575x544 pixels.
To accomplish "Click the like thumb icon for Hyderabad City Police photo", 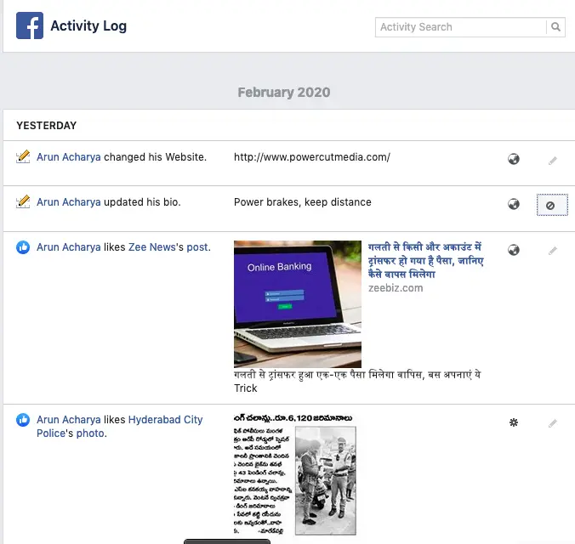I will 23,420.
